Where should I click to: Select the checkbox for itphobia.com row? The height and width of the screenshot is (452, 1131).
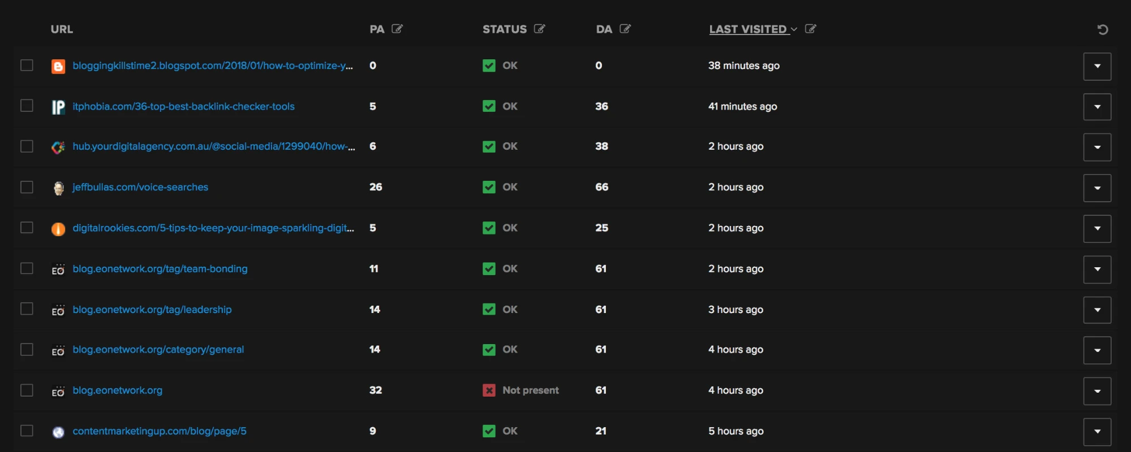click(x=27, y=106)
